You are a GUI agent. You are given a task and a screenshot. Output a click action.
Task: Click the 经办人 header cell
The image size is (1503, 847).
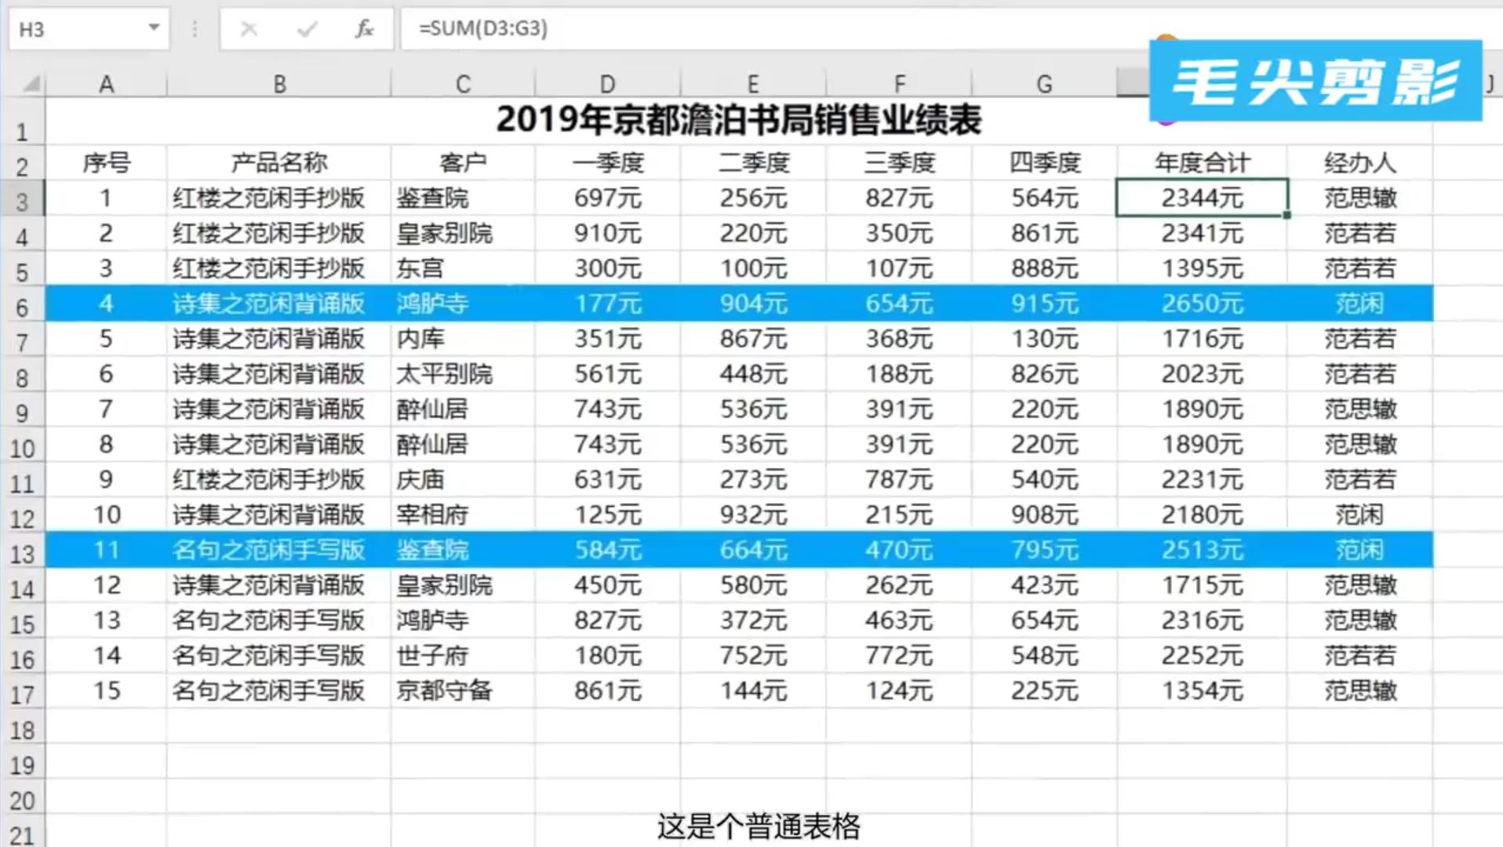tap(1360, 162)
